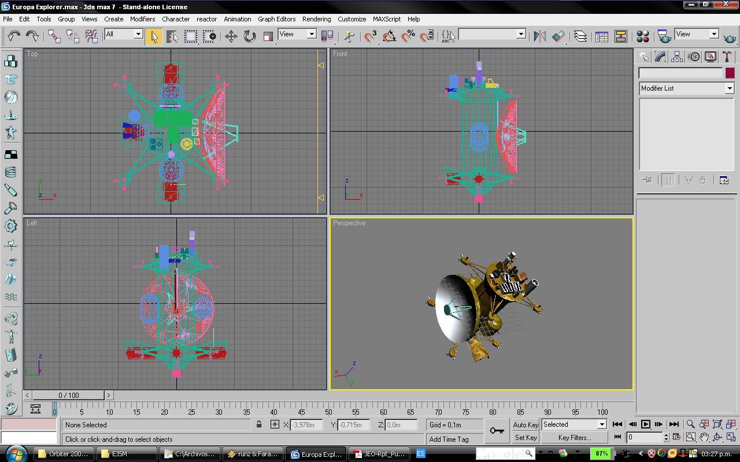The height and width of the screenshot is (462, 740).
Task: Open the Rendering menu
Action: click(x=316, y=19)
